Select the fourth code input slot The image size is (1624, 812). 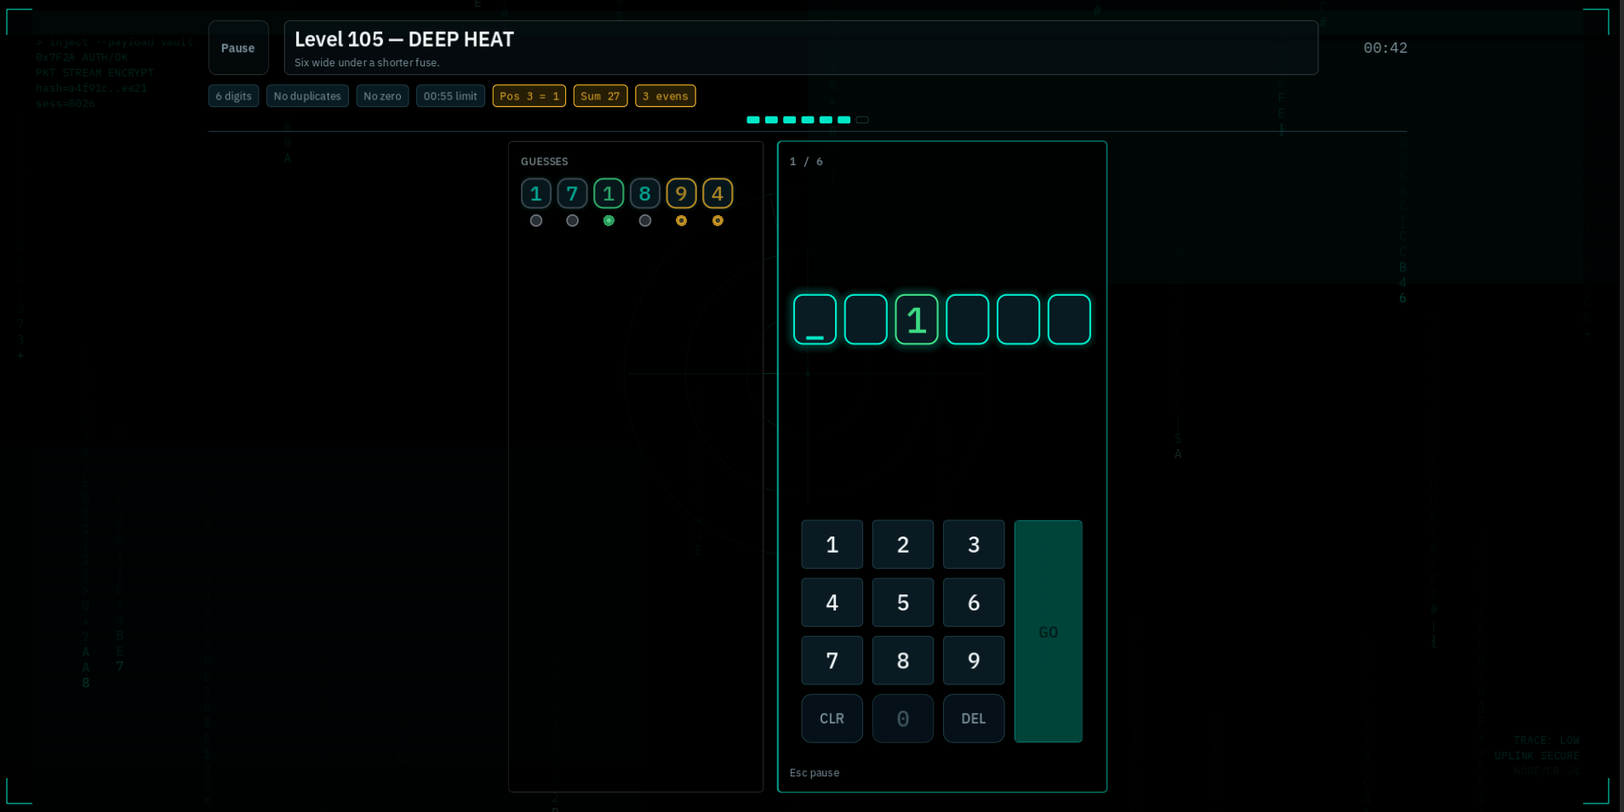pos(968,320)
